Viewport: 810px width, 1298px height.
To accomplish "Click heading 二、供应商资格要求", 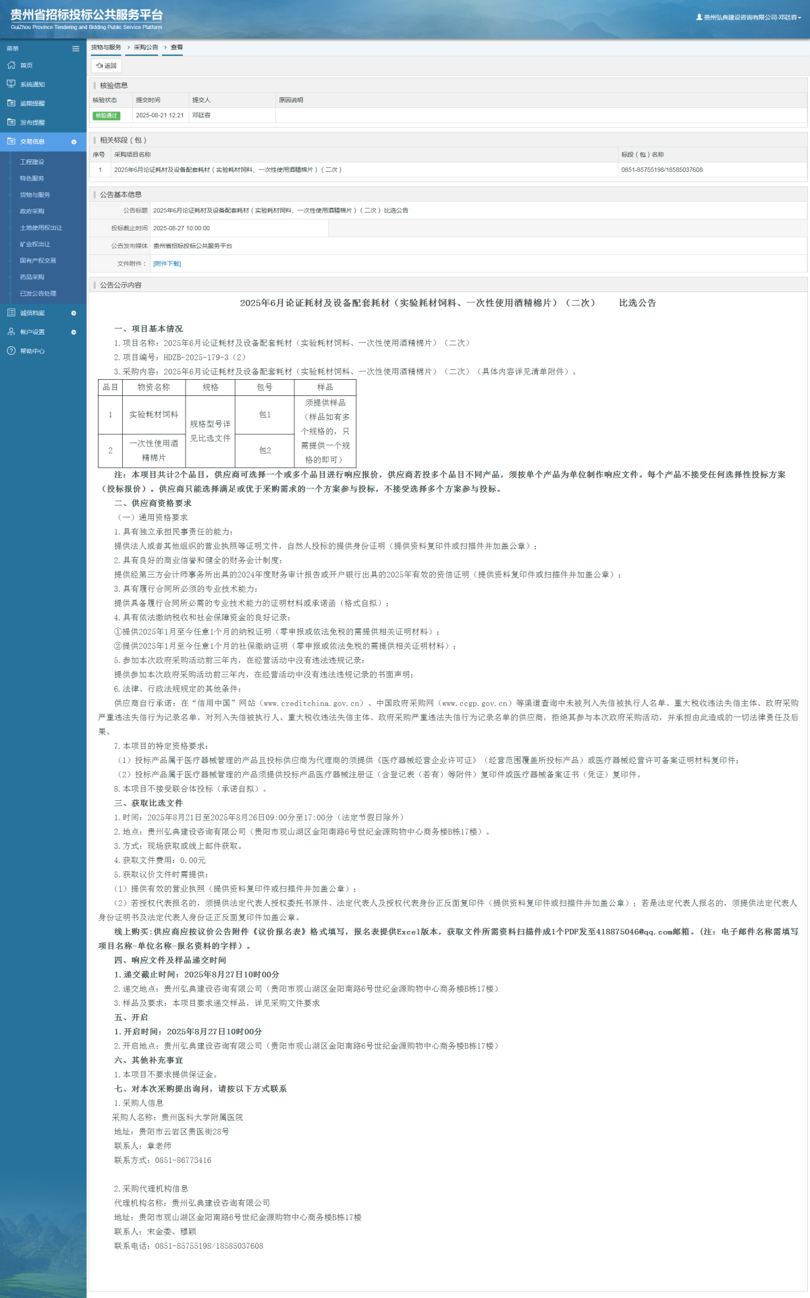I will pyautogui.click(x=153, y=503).
